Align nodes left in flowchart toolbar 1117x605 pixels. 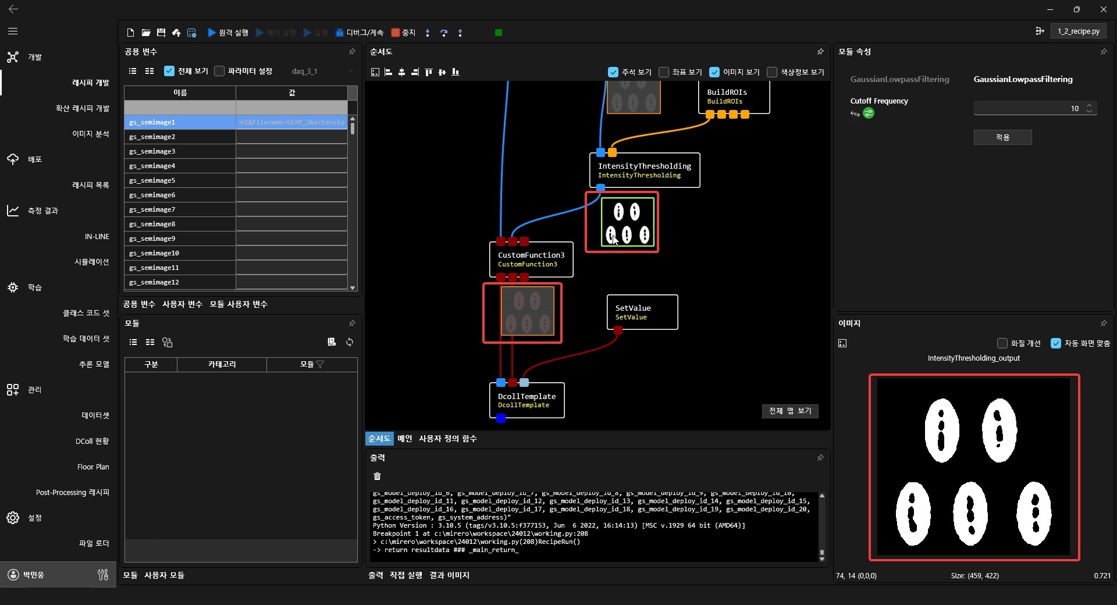[388, 72]
